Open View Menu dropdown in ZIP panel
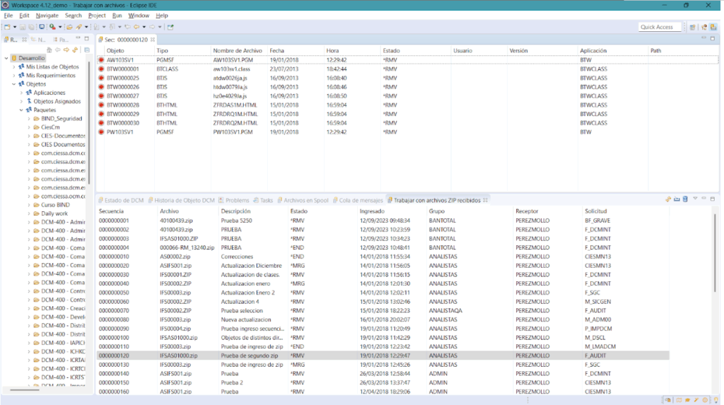The height and width of the screenshot is (405, 724). (x=695, y=200)
